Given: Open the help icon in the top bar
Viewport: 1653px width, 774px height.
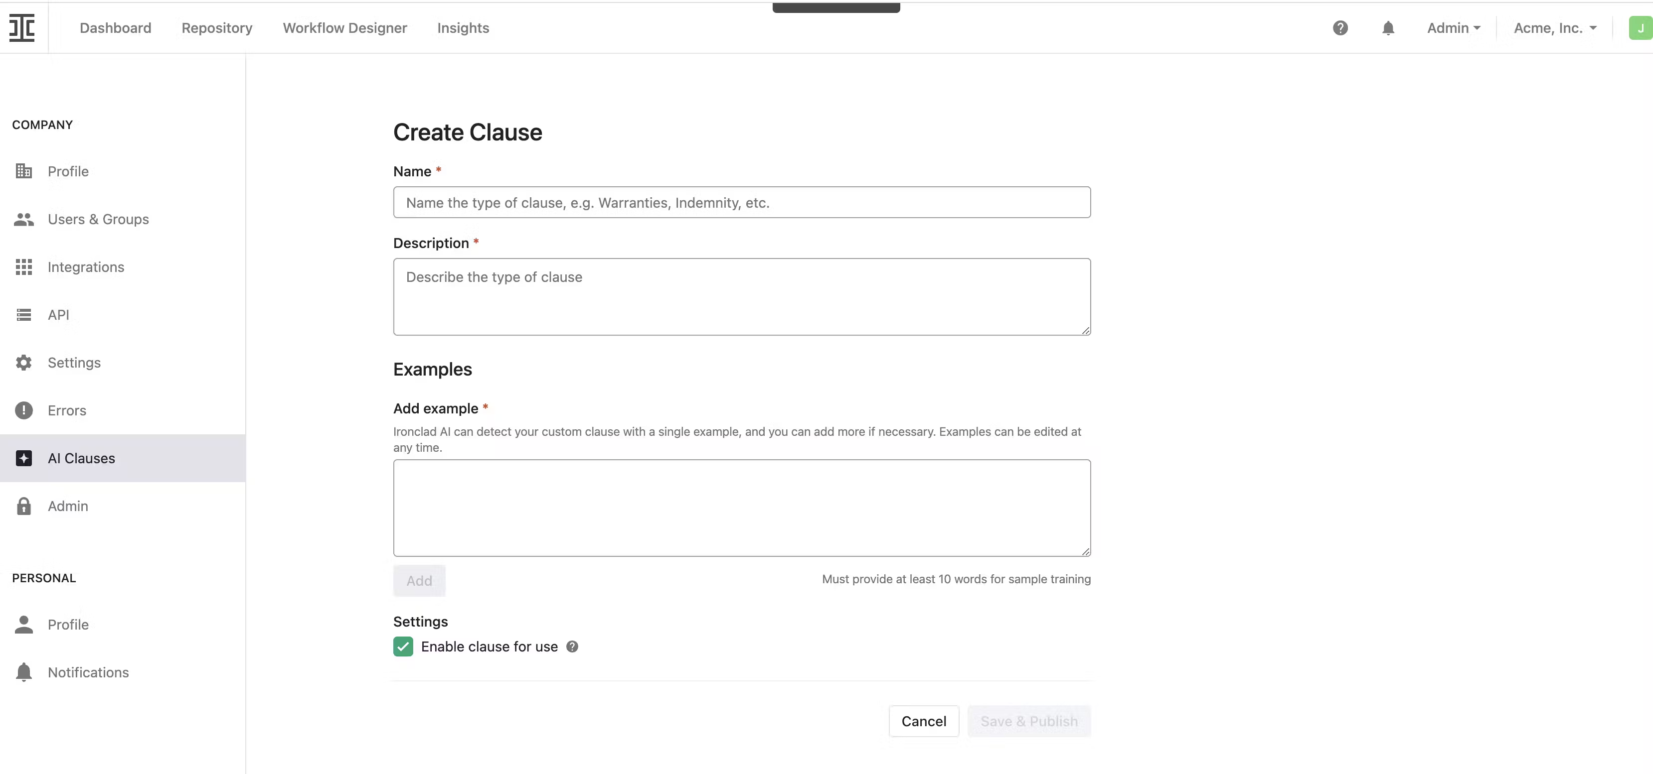Looking at the screenshot, I should point(1340,27).
